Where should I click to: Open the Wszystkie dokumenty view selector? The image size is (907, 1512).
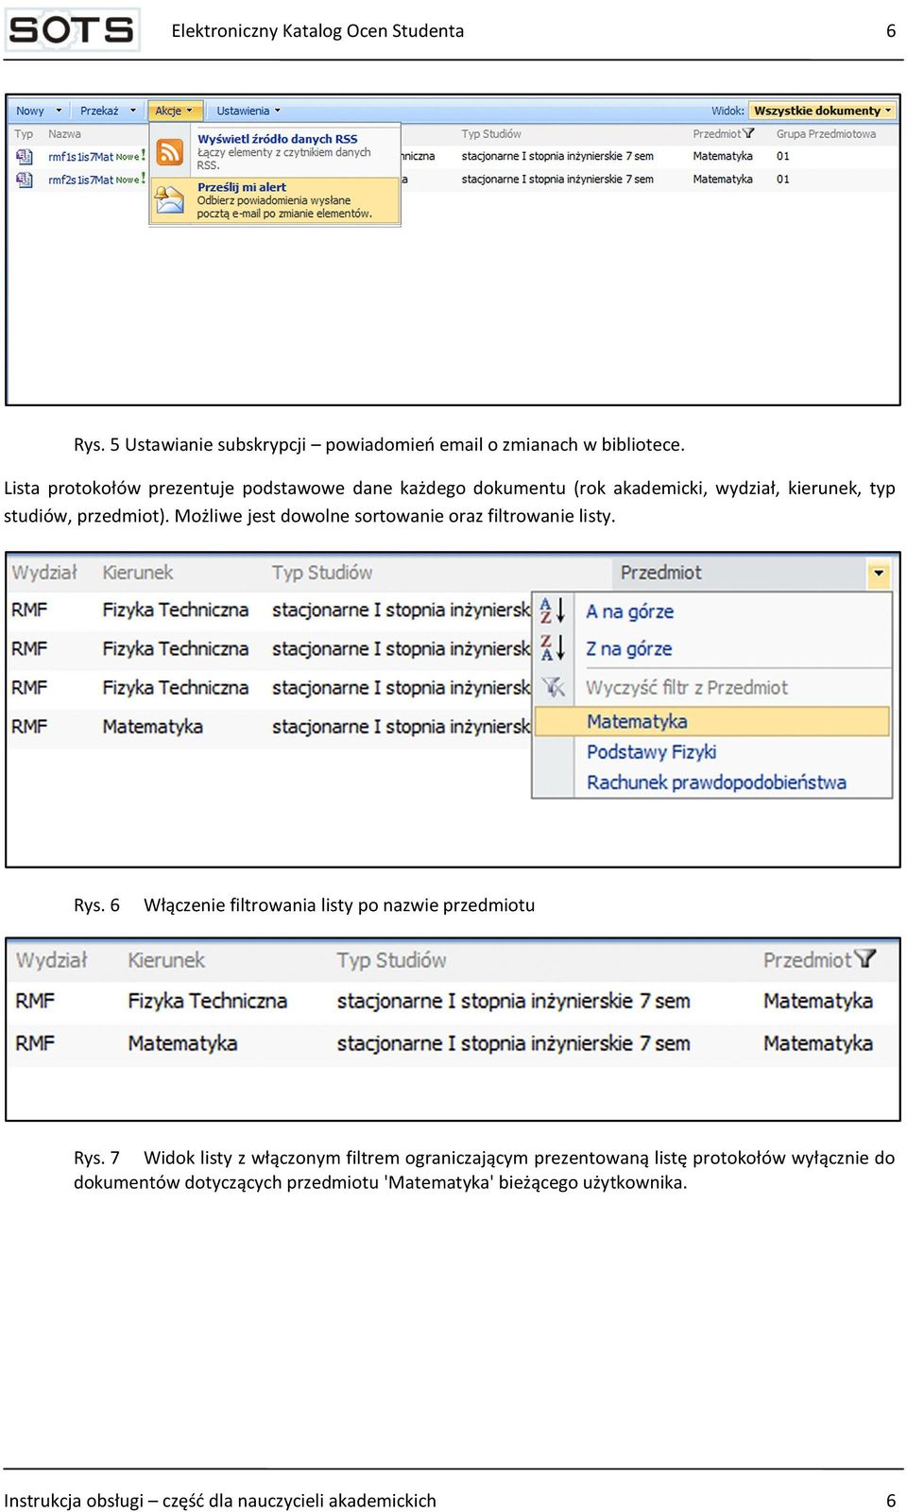(822, 111)
